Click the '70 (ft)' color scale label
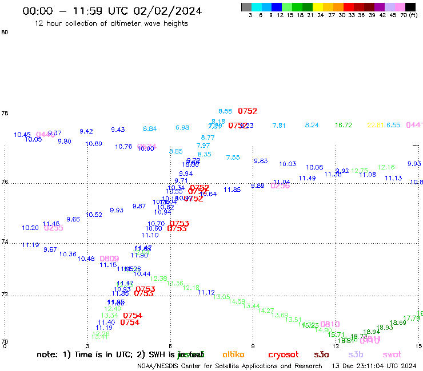Image resolution: width=423 pixels, height=371 pixels. tap(409, 15)
